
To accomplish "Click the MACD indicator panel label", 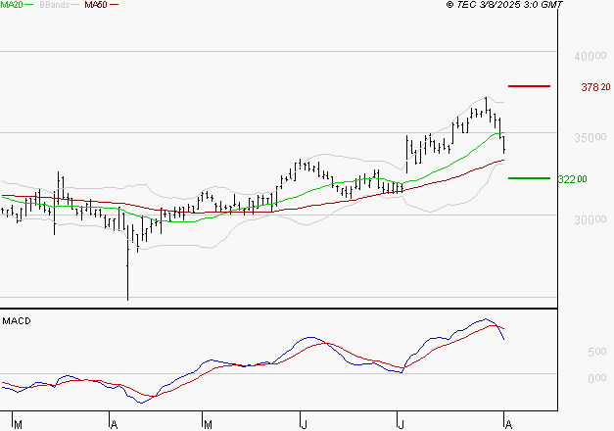I will tap(17, 320).
